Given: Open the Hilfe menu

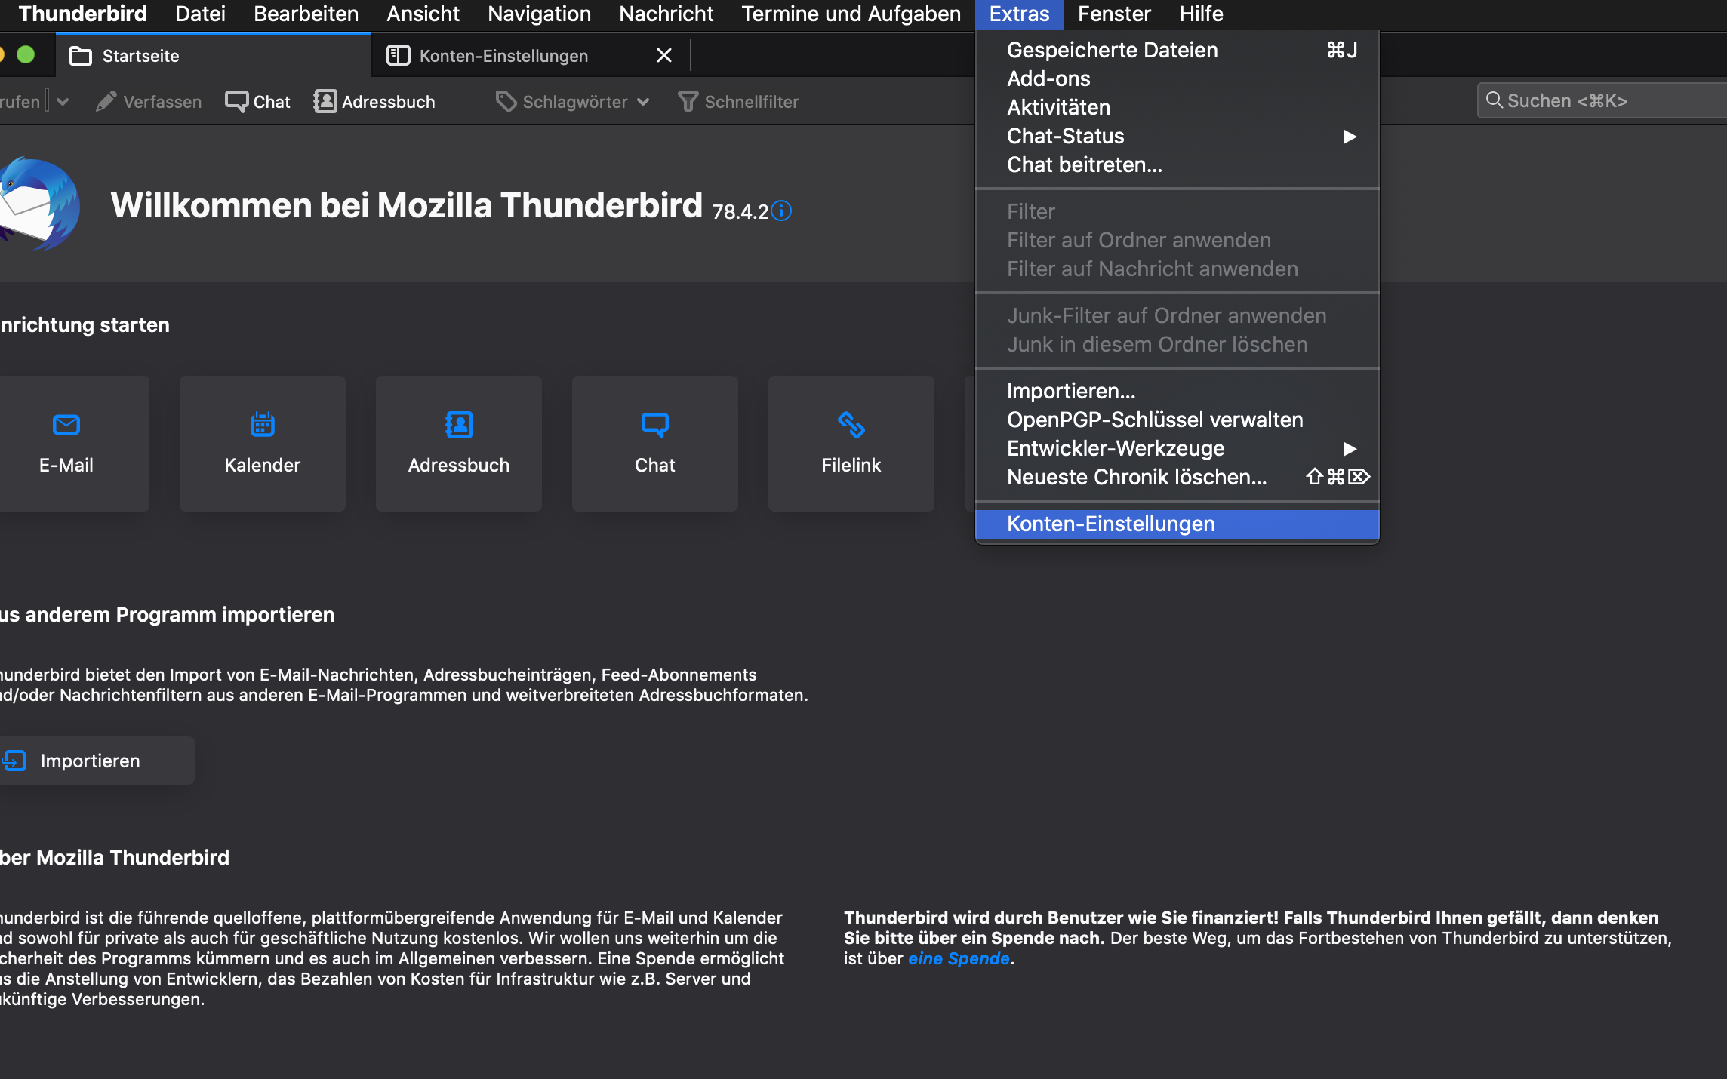Looking at the screenshot, I should [x=1201, y=14].
